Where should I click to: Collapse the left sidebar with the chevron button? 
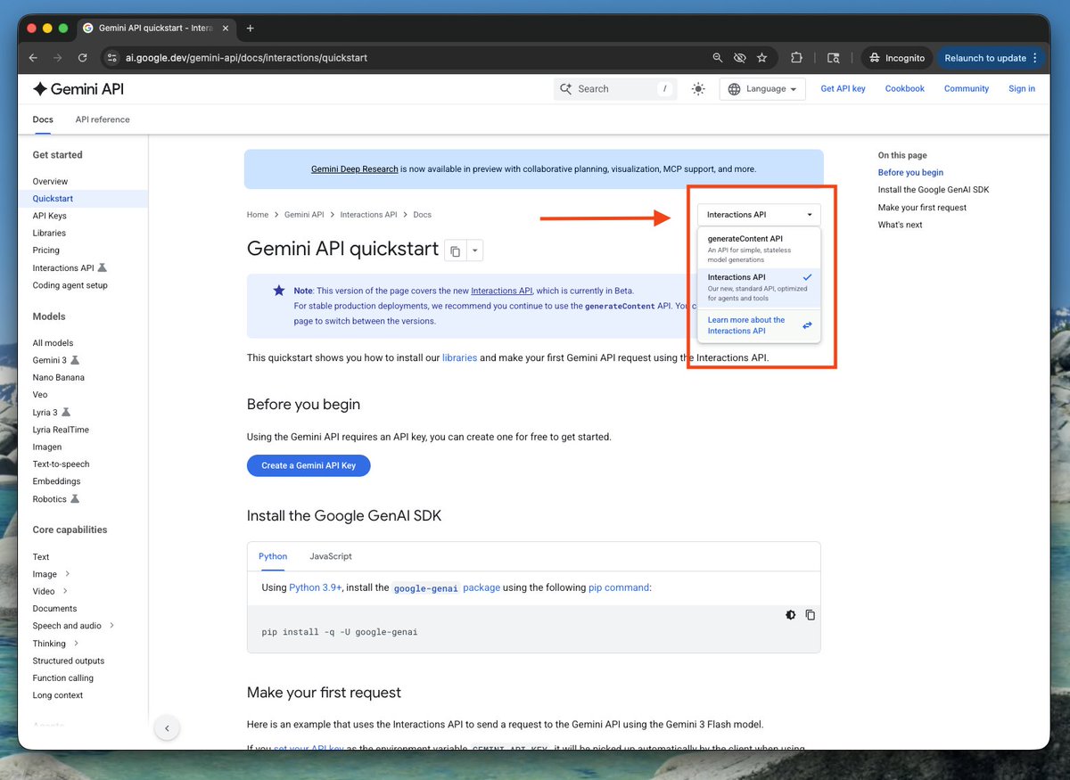[168, 727]
